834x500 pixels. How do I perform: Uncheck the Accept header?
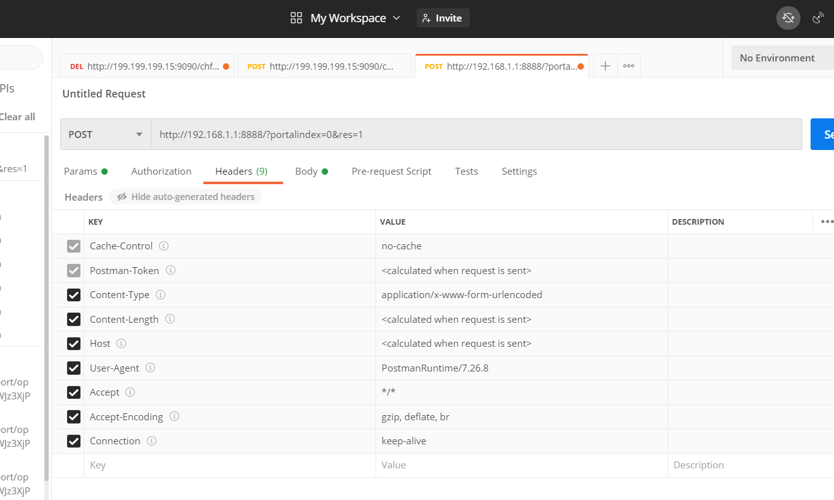click(x=73, y=392)
